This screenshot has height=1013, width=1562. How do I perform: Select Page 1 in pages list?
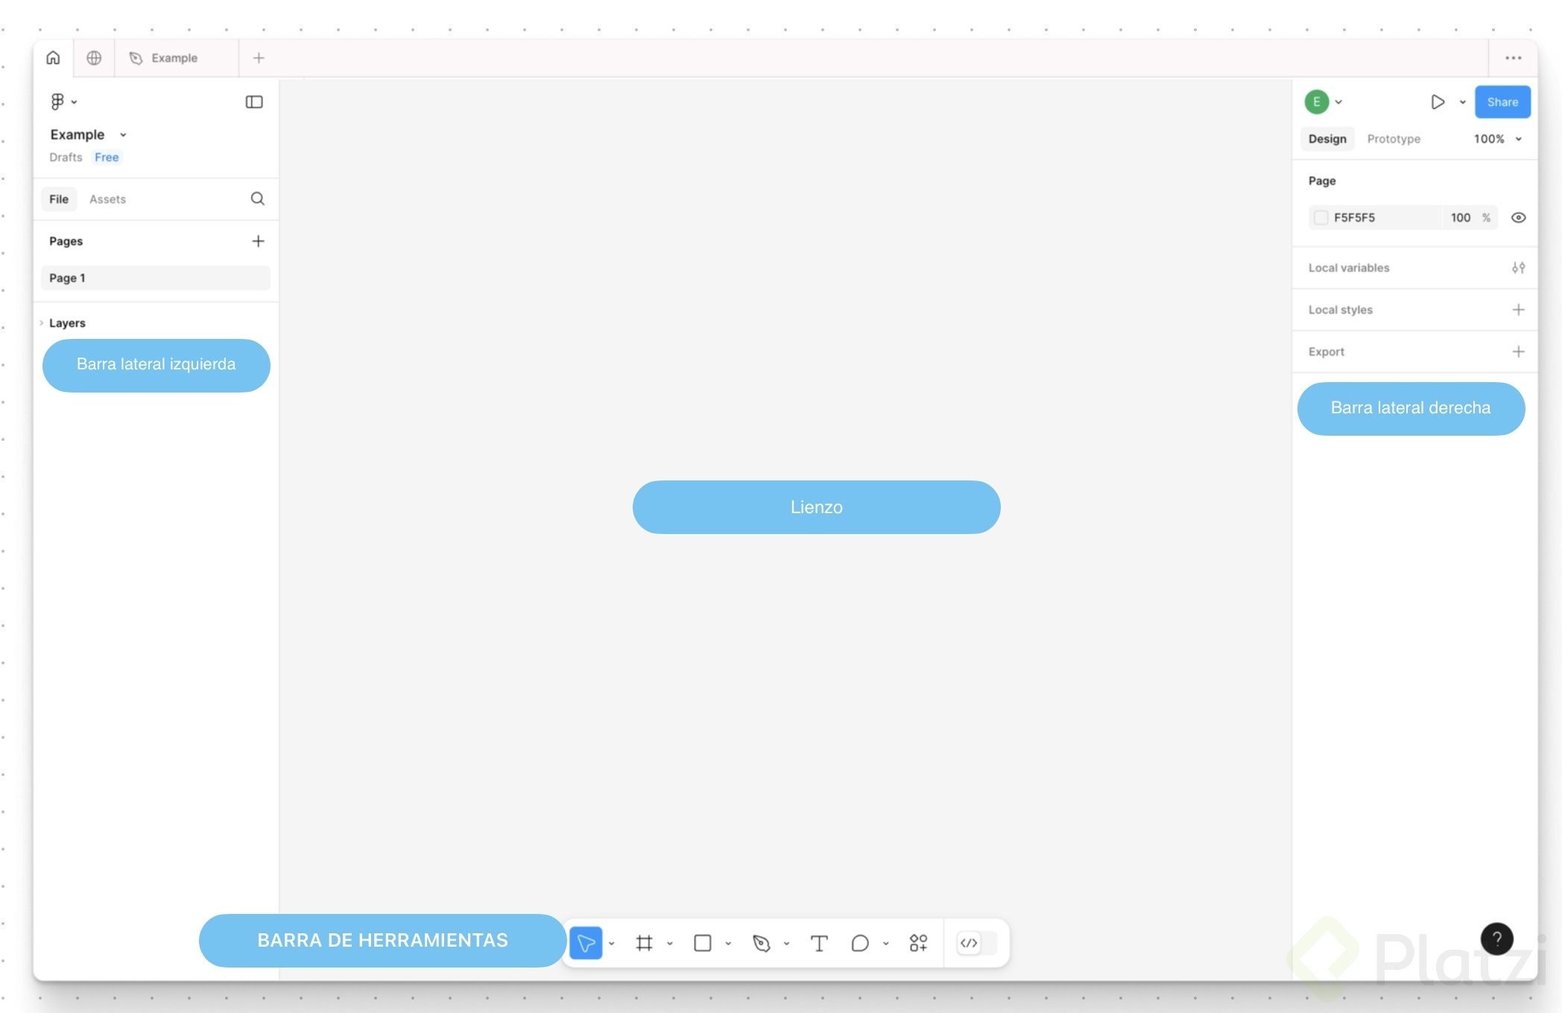click(155, 278)
